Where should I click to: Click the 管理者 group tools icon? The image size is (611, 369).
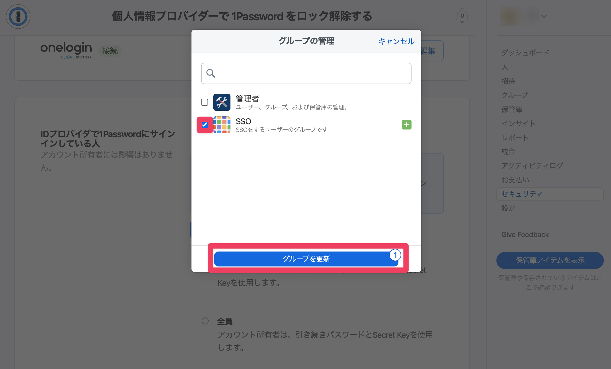click(222, 102)
